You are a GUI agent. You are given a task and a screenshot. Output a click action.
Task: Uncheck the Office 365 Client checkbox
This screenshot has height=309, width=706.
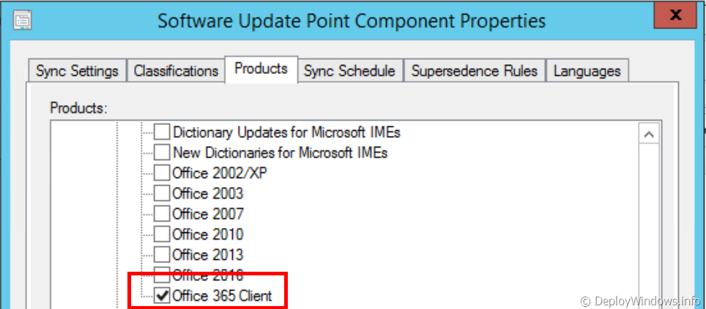[162, 297]
